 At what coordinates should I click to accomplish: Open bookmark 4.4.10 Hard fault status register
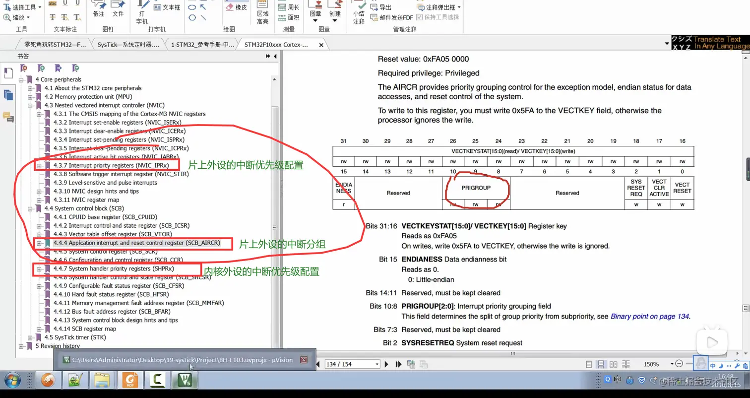112,294
